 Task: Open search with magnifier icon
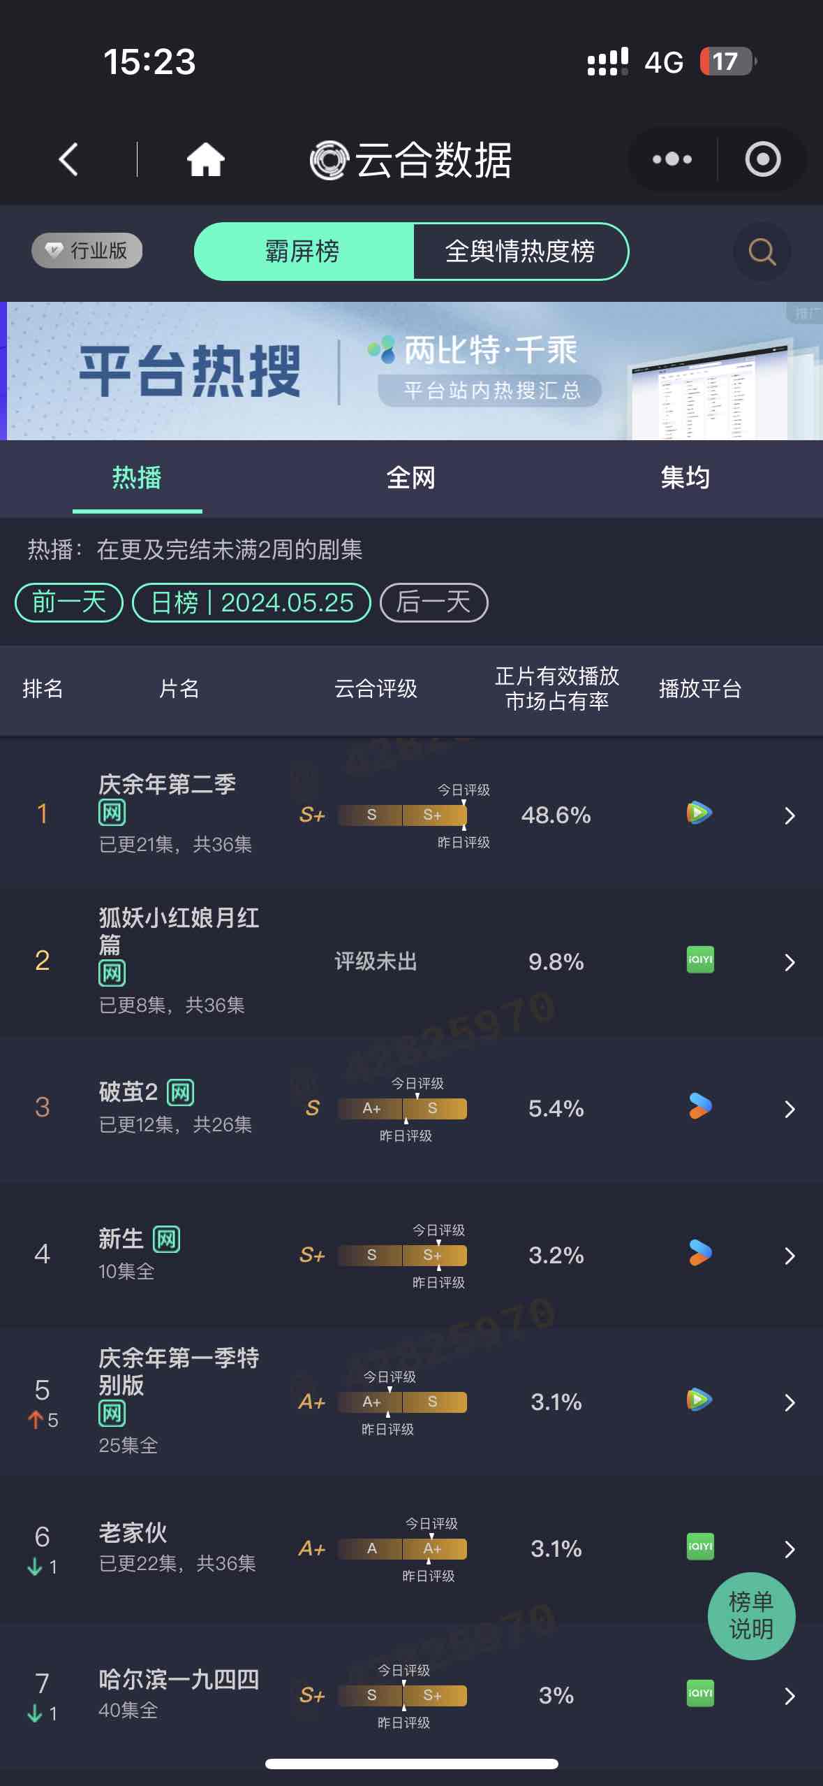click(x=762, y=252)
